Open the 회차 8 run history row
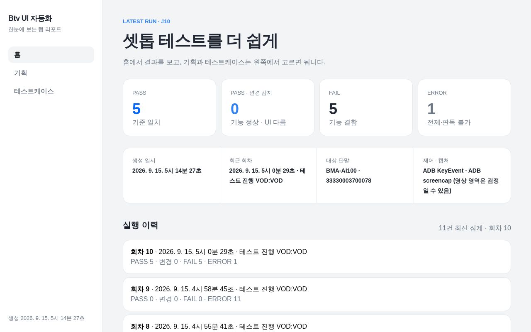This screenshot has width=531, height=332. 317,324
